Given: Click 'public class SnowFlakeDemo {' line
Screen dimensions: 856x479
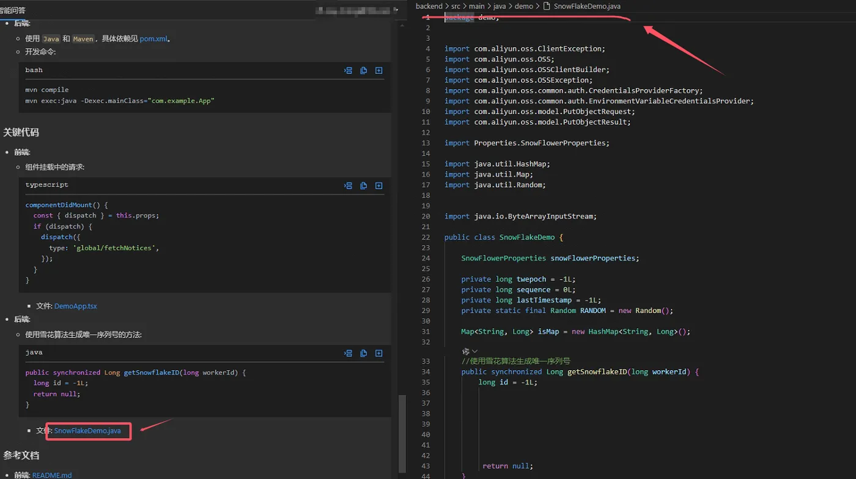Looking at the screenshot, I should coord(504,237).
